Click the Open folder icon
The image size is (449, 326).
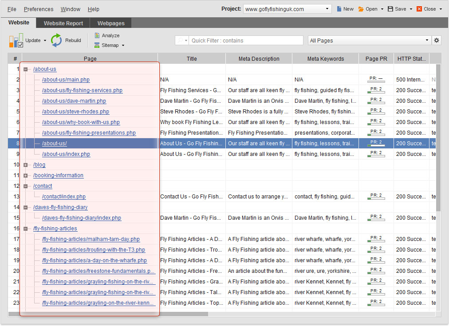coord(361,9)
